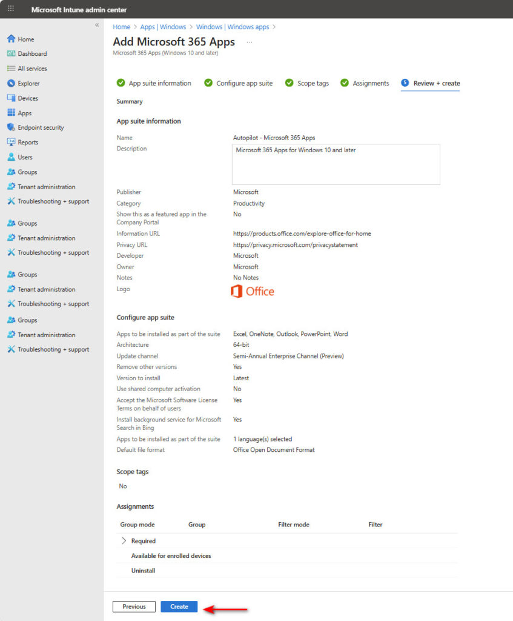
Task: Open the Endpoint security section
Action: [x=11, y=127]
